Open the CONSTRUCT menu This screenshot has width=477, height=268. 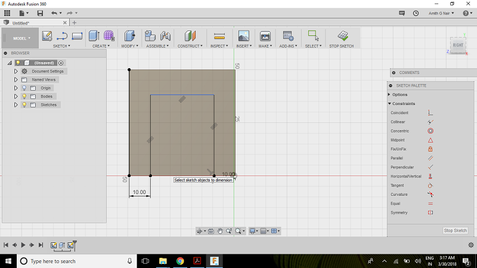pyautogui.click(x=190, y=46)
